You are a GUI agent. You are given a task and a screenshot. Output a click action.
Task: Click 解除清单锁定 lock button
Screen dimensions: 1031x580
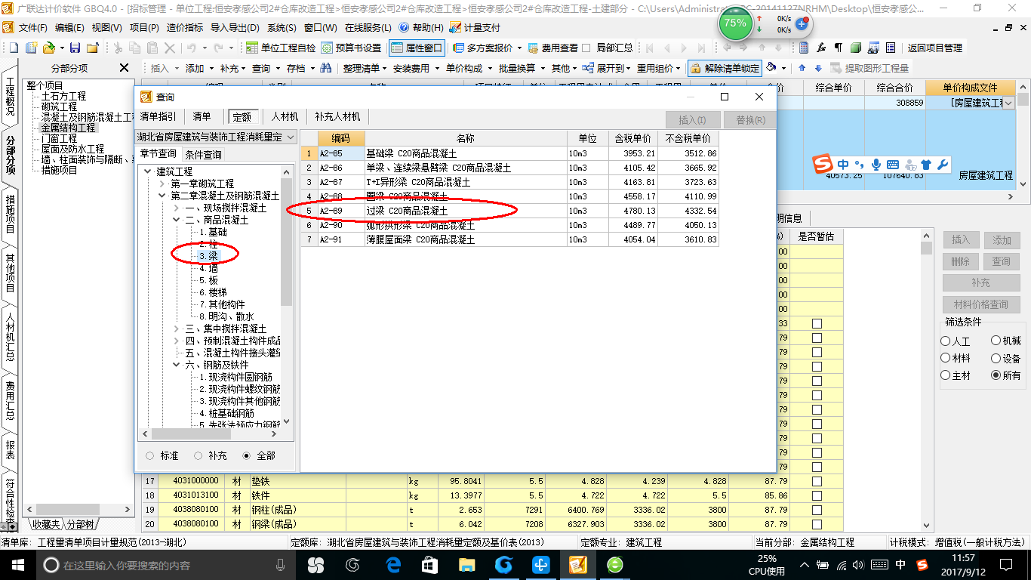pos(725,68)
